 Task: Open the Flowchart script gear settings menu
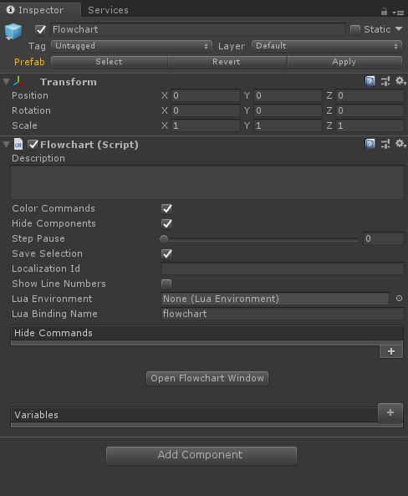click(x=400, y=144)
